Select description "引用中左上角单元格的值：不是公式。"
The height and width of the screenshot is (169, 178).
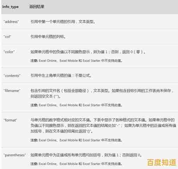click(x=61, y=76)
